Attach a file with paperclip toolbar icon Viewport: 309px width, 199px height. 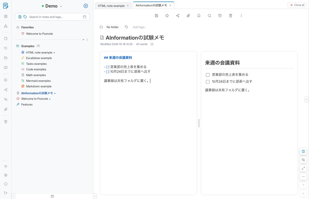188,15
